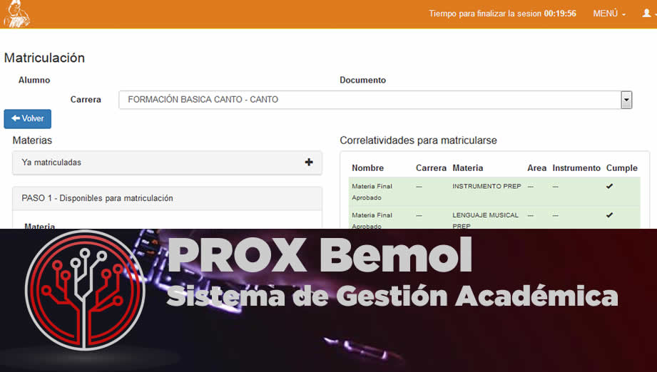
Task: Click the conservatory logo in the header
Action: click(16, 14)
